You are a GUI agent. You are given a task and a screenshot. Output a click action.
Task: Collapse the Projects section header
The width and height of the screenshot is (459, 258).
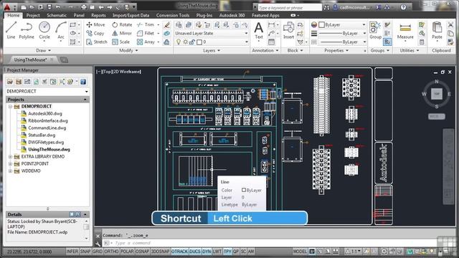pos(85,100)
